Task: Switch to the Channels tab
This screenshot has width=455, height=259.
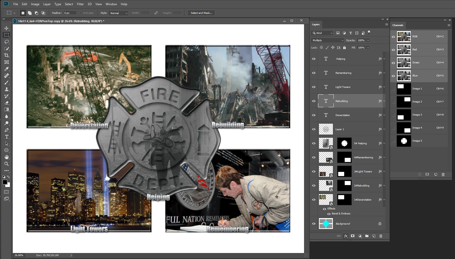Action: click(398, 25)
